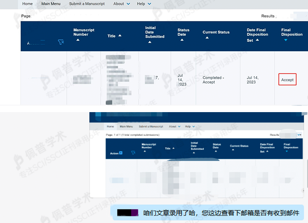Click Submit a Manuscript in lower screenshot
The image size is (308, 223).
151,126
